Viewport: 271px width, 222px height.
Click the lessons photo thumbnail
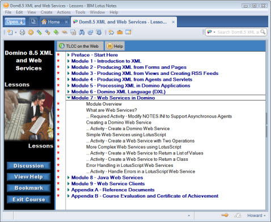pyautogui.click(x=29, y=115)
